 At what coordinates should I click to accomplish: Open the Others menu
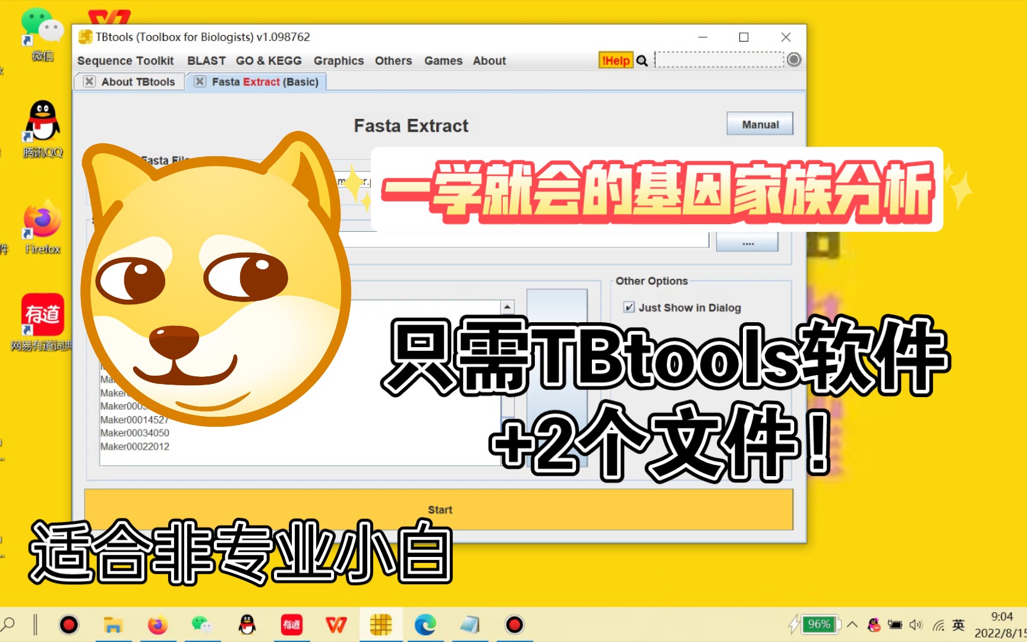pyautogui.click(x=393, y=60)
